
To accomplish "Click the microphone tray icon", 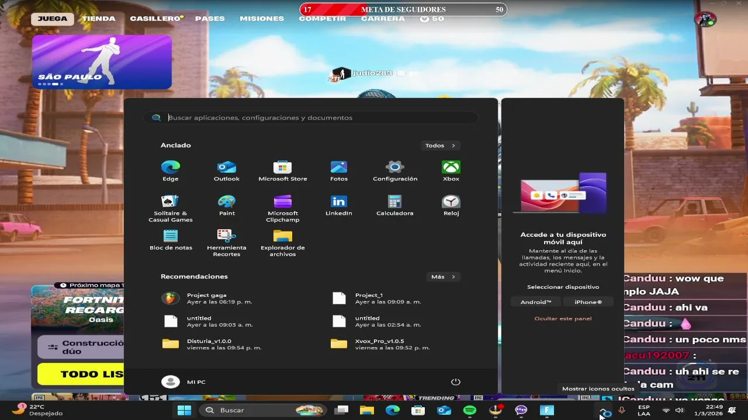I will click(622, 410).
